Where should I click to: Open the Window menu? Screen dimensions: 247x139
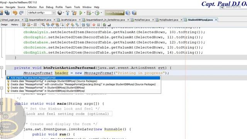87,7
